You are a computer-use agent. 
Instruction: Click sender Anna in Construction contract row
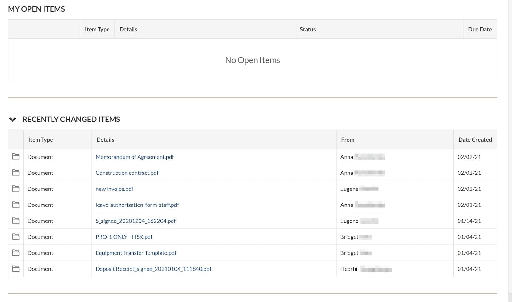347,173
